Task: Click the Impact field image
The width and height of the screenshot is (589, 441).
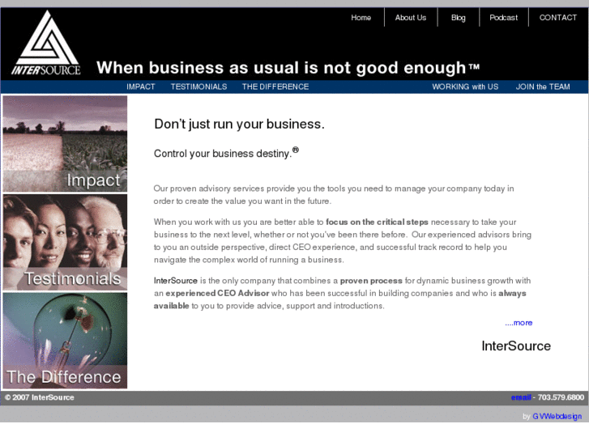Action: tap(65, 144)
